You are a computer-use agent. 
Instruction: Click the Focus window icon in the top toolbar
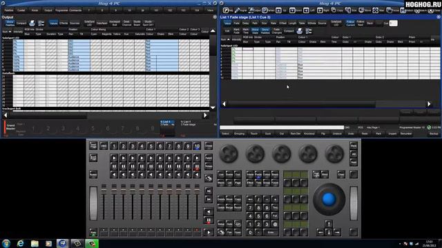[390, 10]
